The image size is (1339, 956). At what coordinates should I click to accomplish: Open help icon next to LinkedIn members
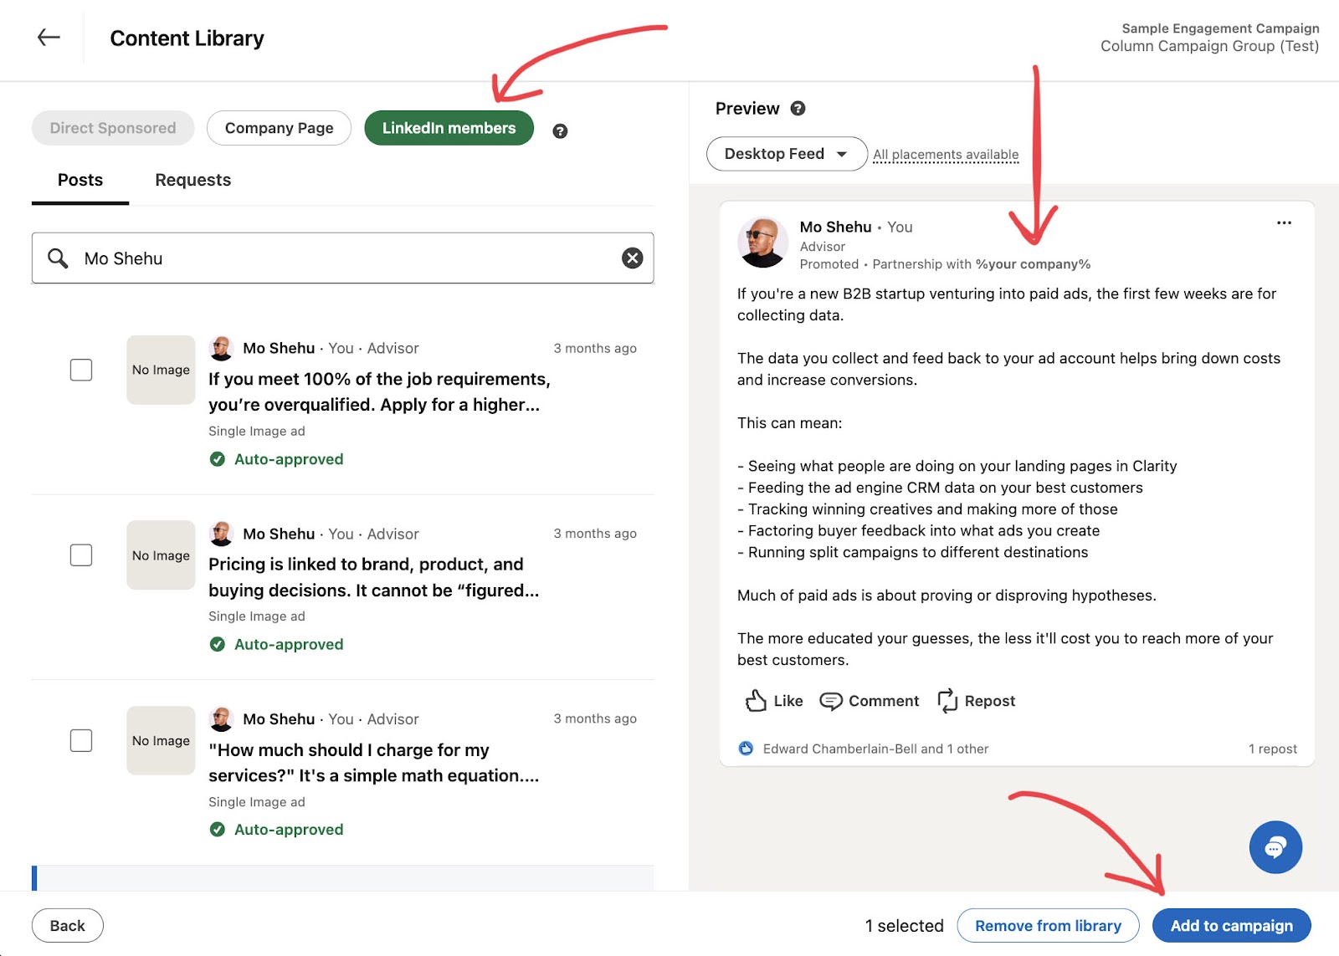coord(560,131)
